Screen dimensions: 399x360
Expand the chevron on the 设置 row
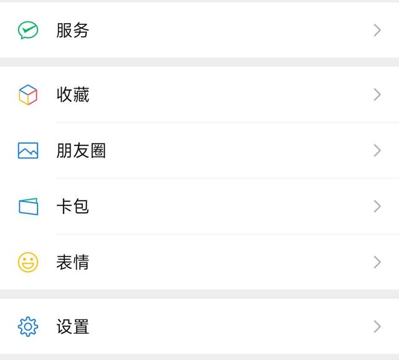[377, 327]
